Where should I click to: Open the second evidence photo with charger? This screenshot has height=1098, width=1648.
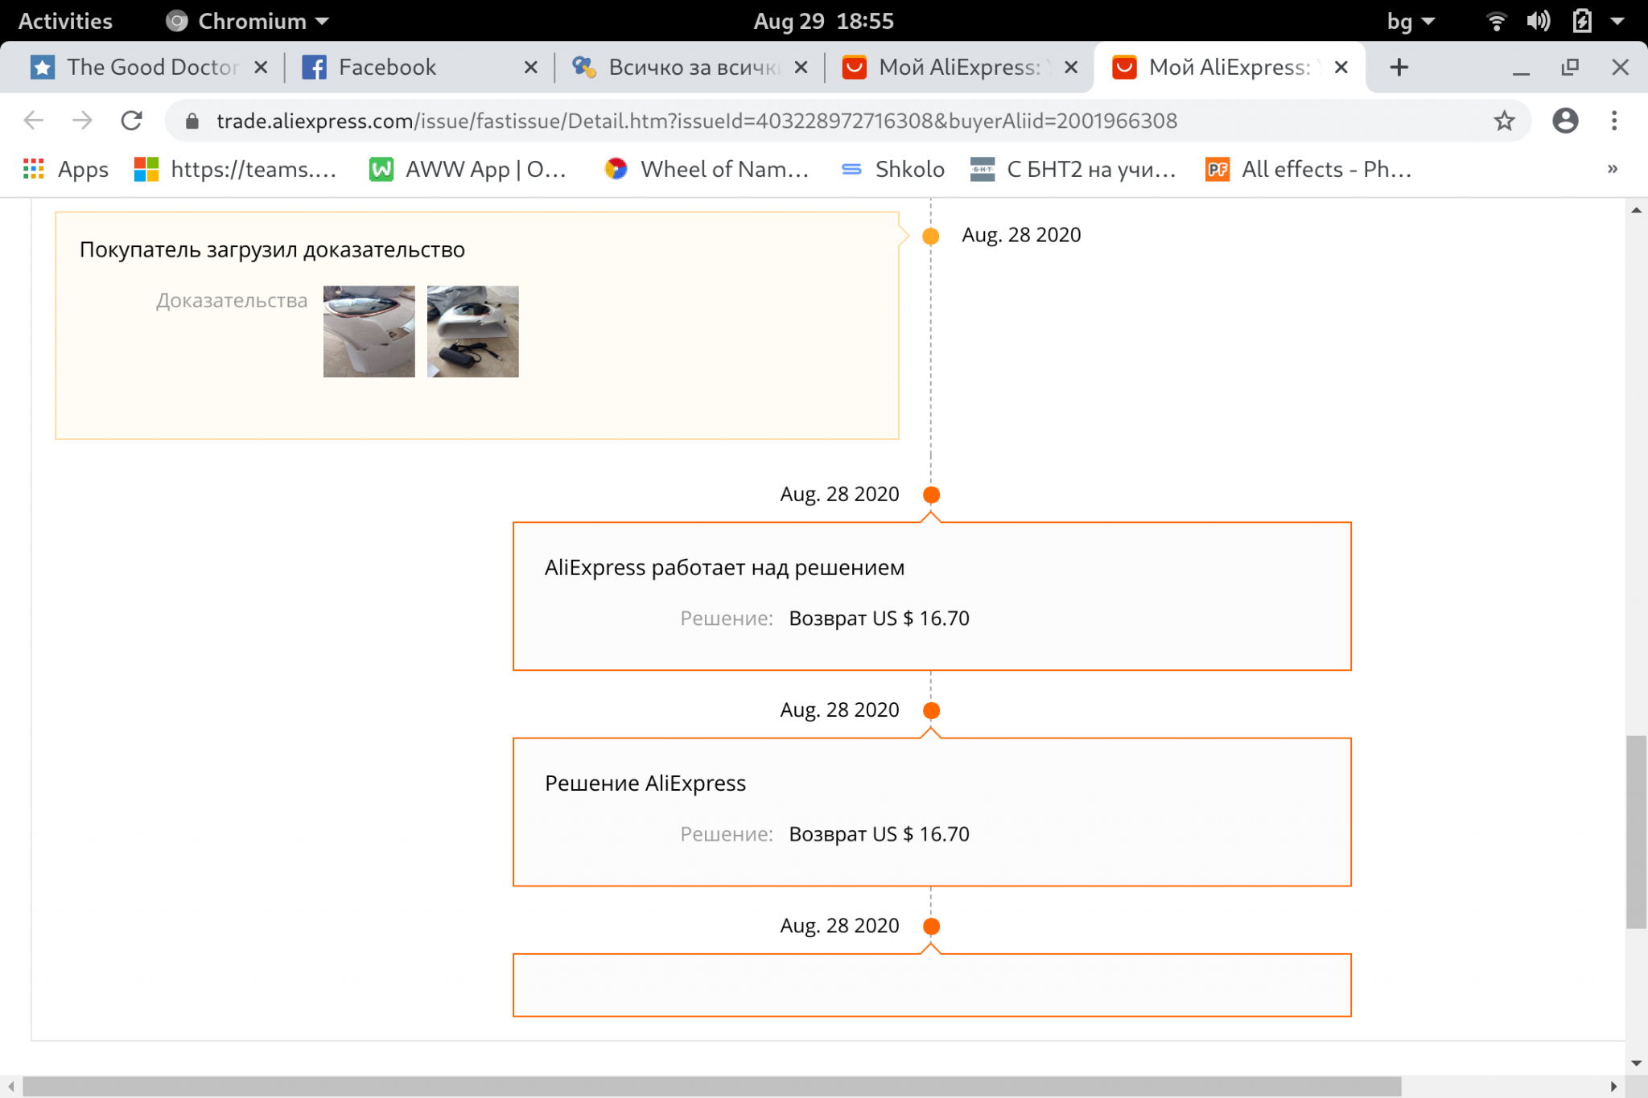tap(472, 331)
